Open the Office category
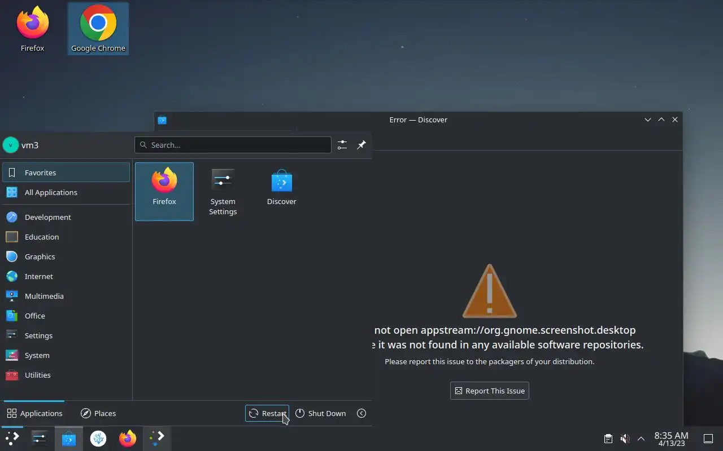 [66, 316]
